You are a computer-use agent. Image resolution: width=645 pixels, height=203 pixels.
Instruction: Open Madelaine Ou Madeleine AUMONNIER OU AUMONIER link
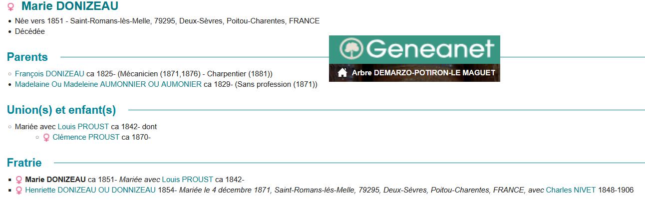click(108, 84)
